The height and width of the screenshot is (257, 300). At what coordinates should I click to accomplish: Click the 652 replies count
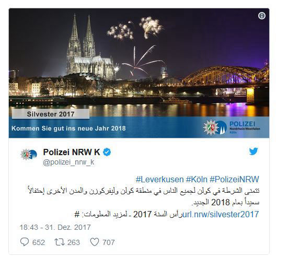(39, 242)
